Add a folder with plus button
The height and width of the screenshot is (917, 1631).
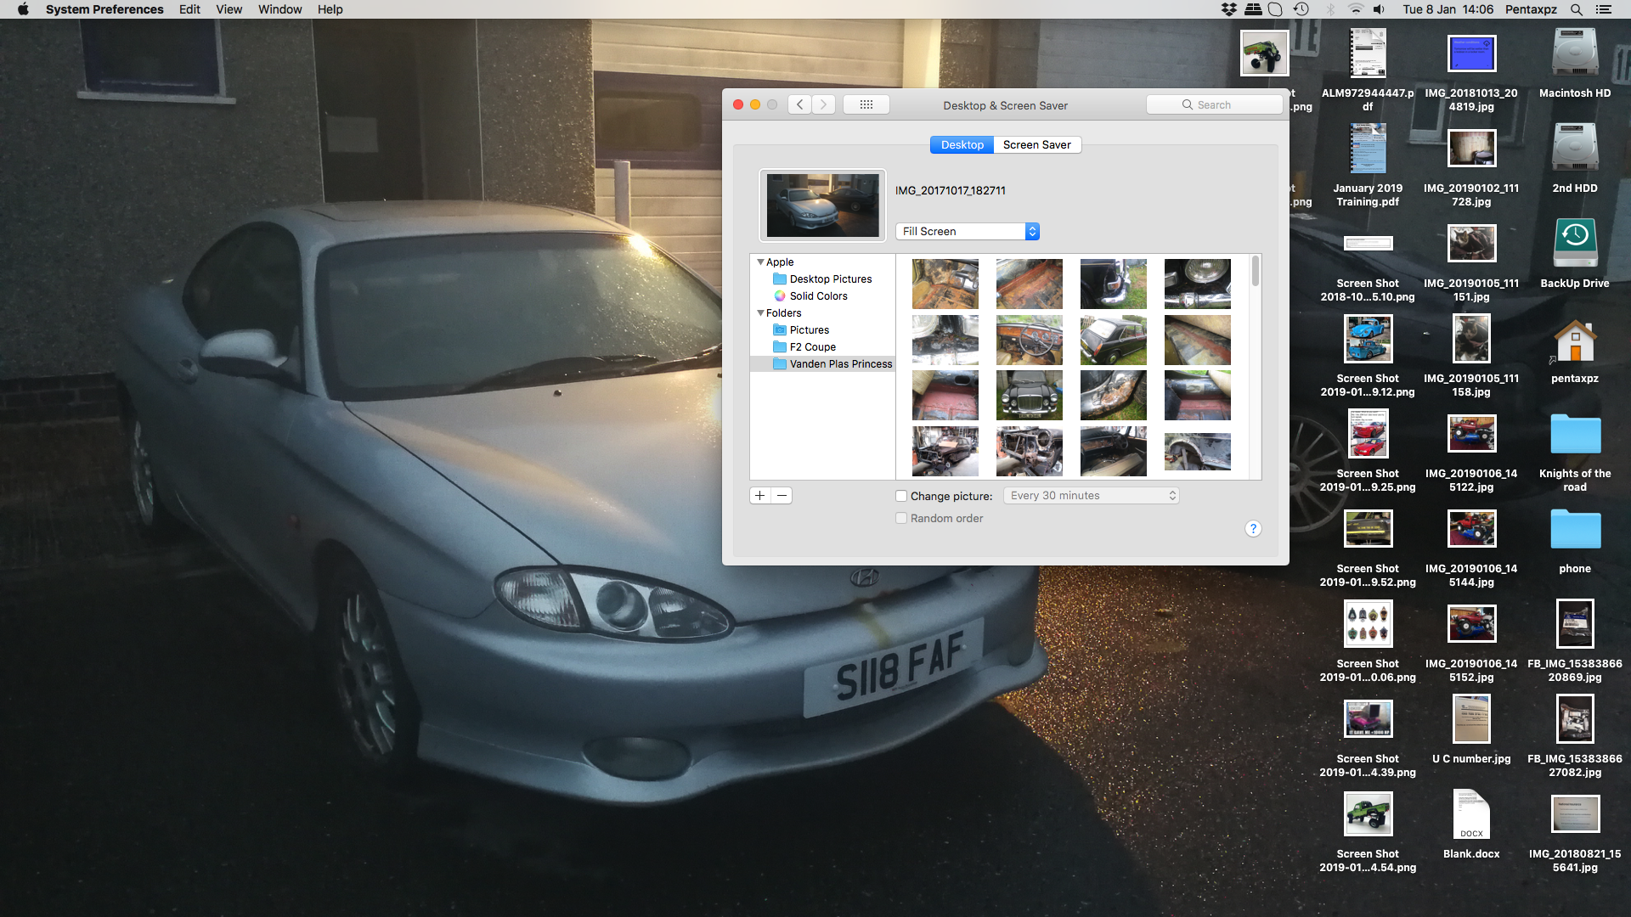pyautogui.click(x=760, y=496)
